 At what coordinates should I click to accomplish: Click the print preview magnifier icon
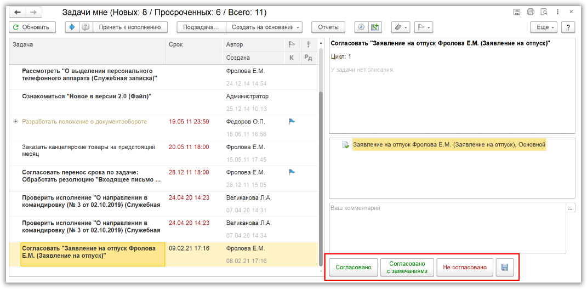(544, 12)
